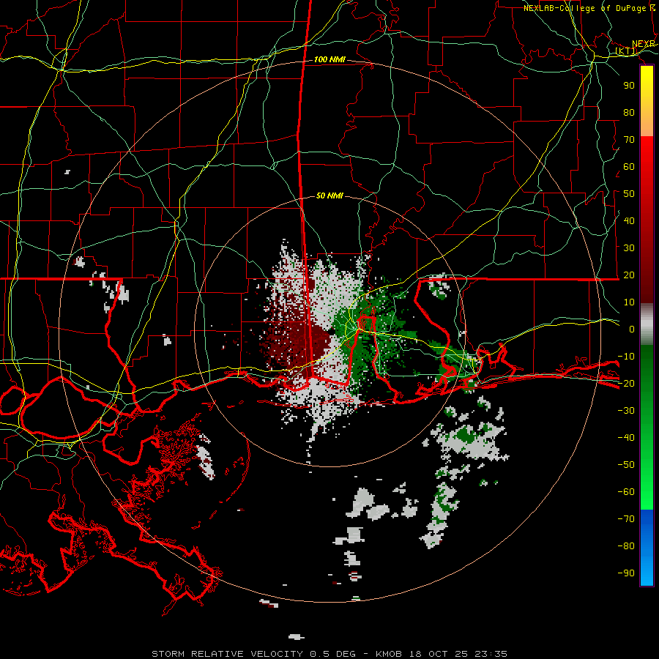Click the -20 value on velocity scale
Image resolution: width=659 pixels, height=659 pixels.
point(626,384)
